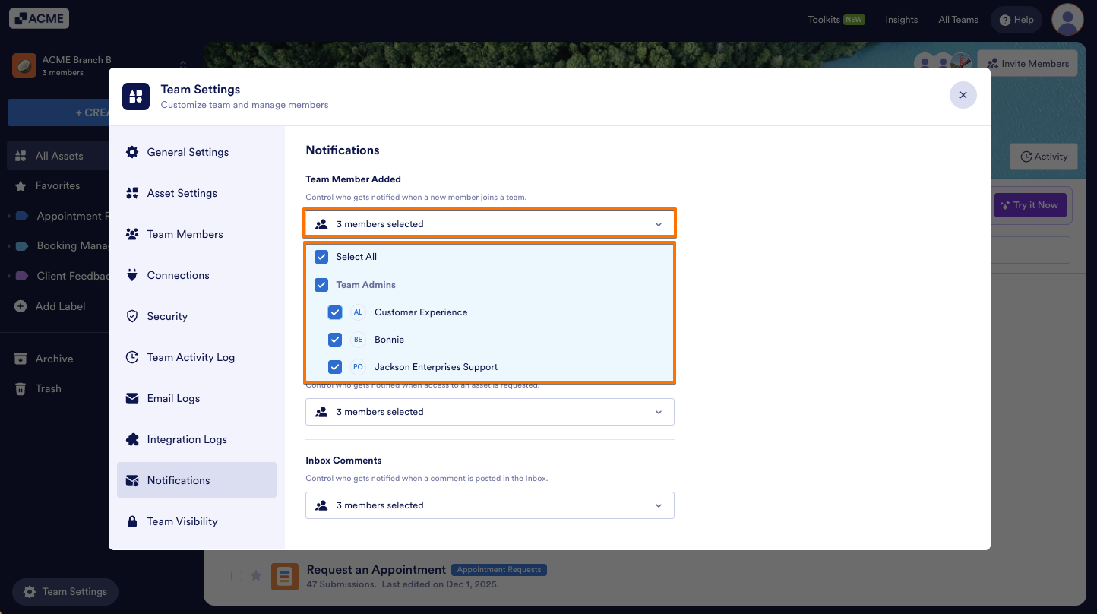
Task: Tick the Request an Appointment row checkbox
Action: coord(236,576)
